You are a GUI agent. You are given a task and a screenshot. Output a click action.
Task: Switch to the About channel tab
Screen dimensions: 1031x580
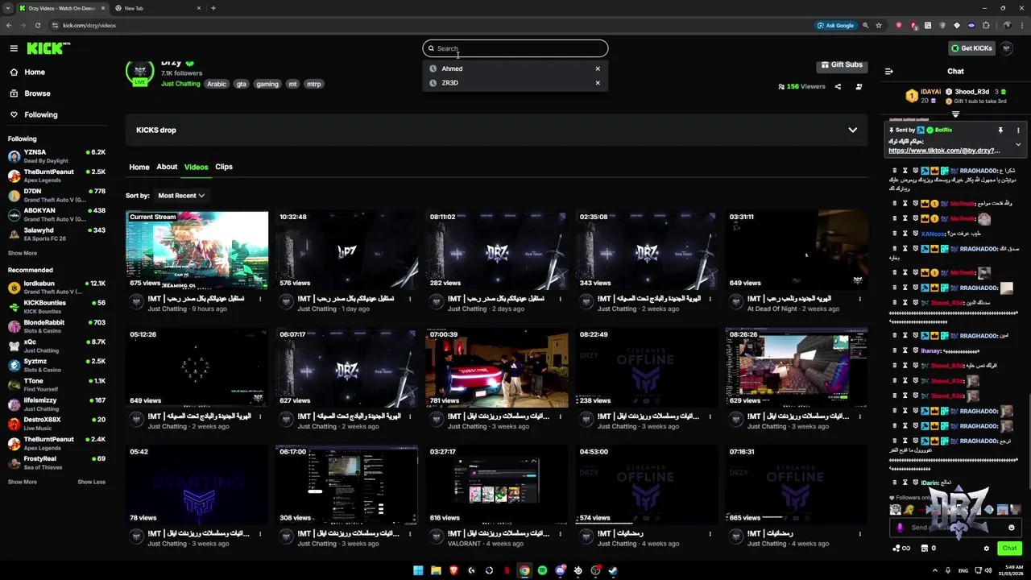coord(167,167)
